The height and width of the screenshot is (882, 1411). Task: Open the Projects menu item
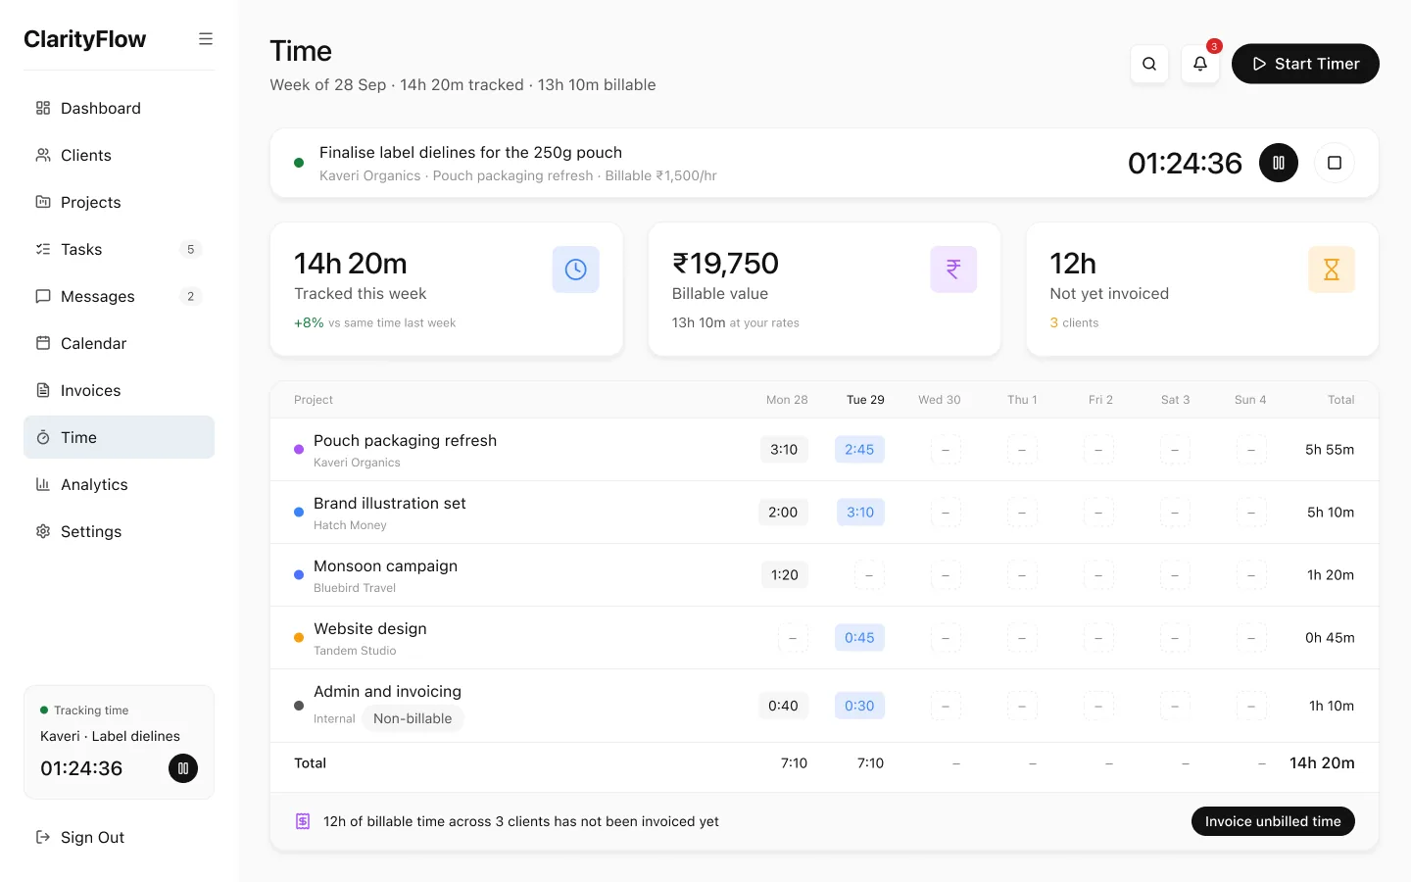pos(119,202)
